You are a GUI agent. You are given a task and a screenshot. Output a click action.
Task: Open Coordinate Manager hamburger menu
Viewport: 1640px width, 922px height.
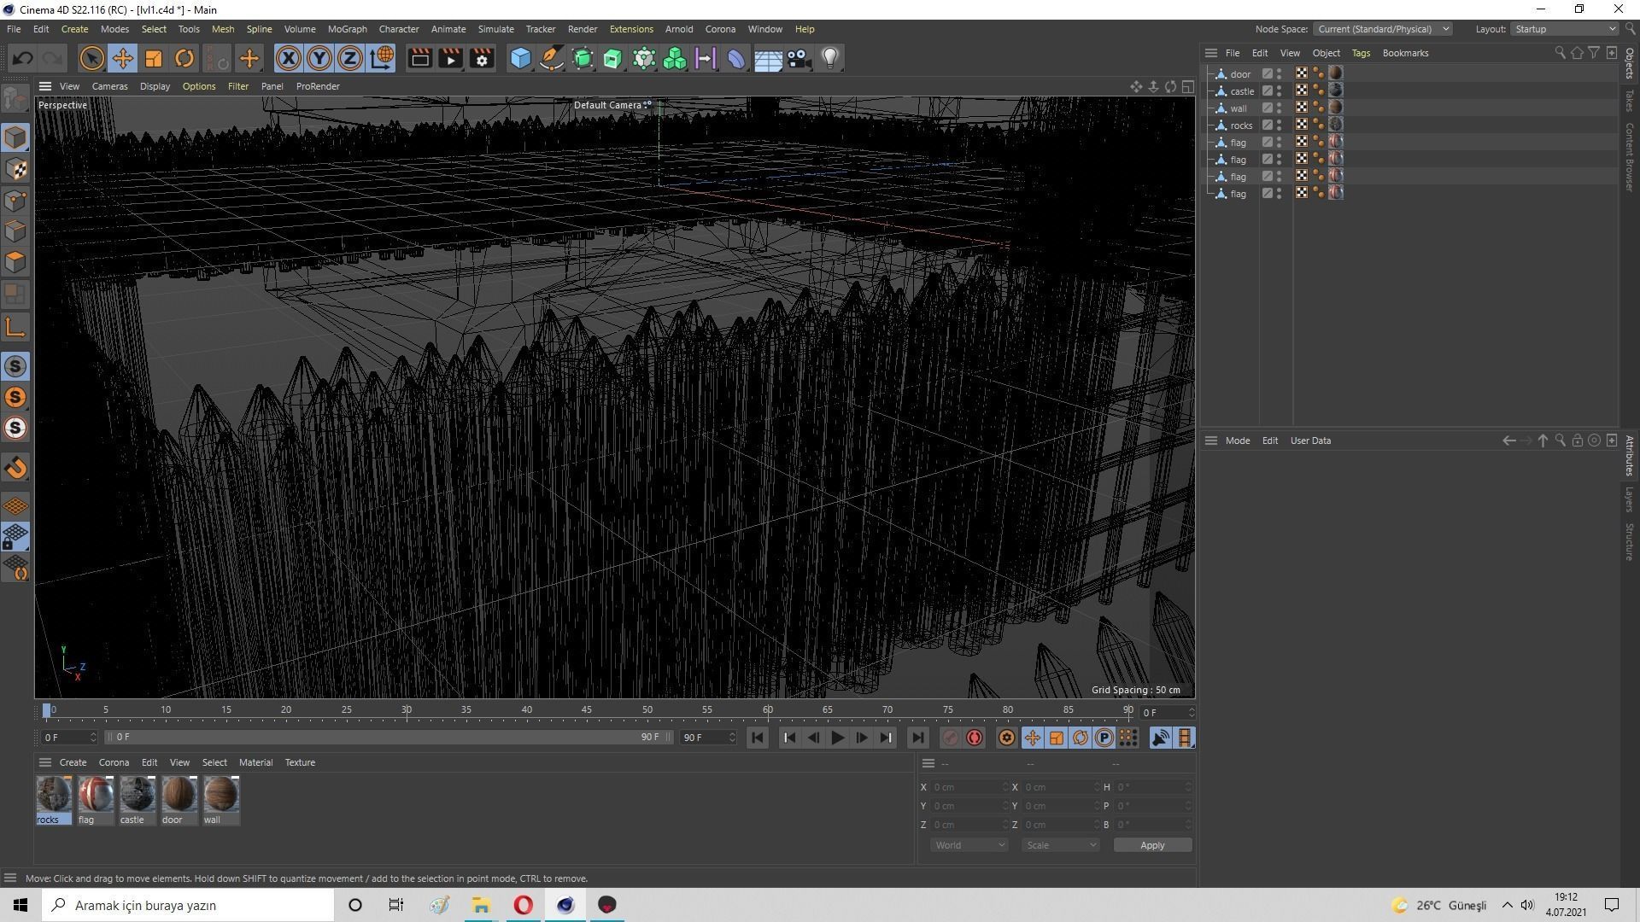tap(928, 763)
